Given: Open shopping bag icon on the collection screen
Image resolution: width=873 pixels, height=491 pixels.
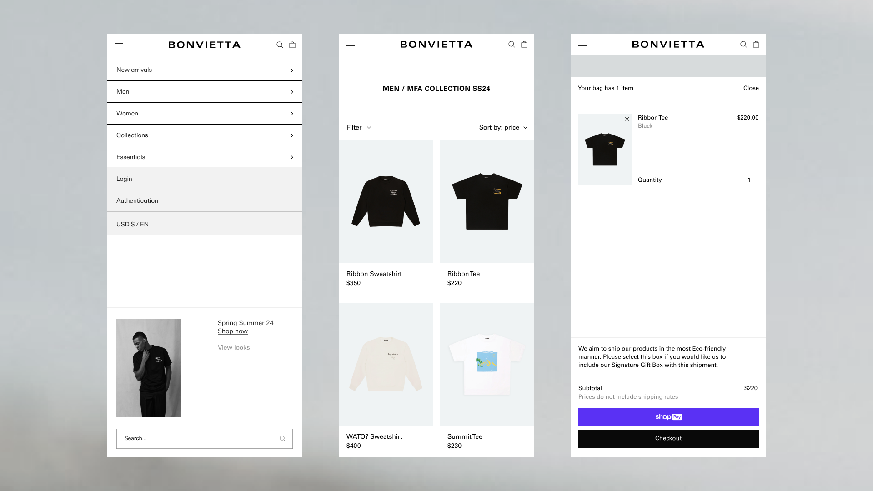Looking at the screenshot, I should tap(524, 45).
